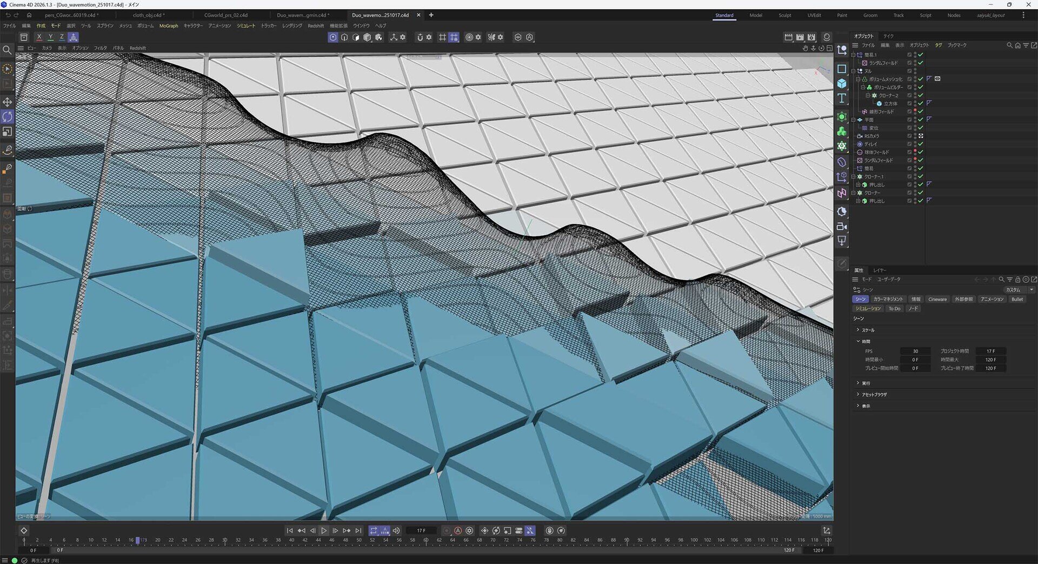1038x564 pixels.
Task: Disable the green checkmark on ディレイ object
Action: [921, 144]
